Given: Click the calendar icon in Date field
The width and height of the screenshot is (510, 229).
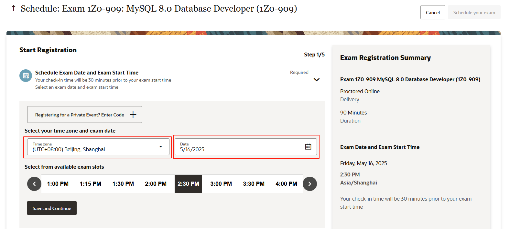Looking at the screenshot, I should 308,146.
